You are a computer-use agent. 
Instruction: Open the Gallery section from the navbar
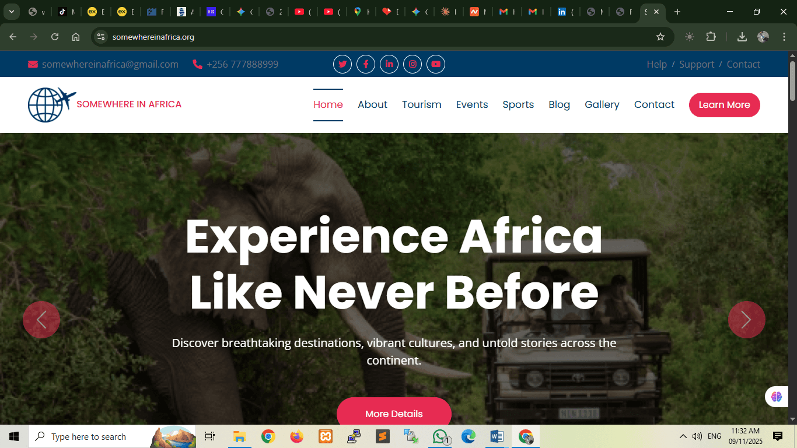coord(602,104)
